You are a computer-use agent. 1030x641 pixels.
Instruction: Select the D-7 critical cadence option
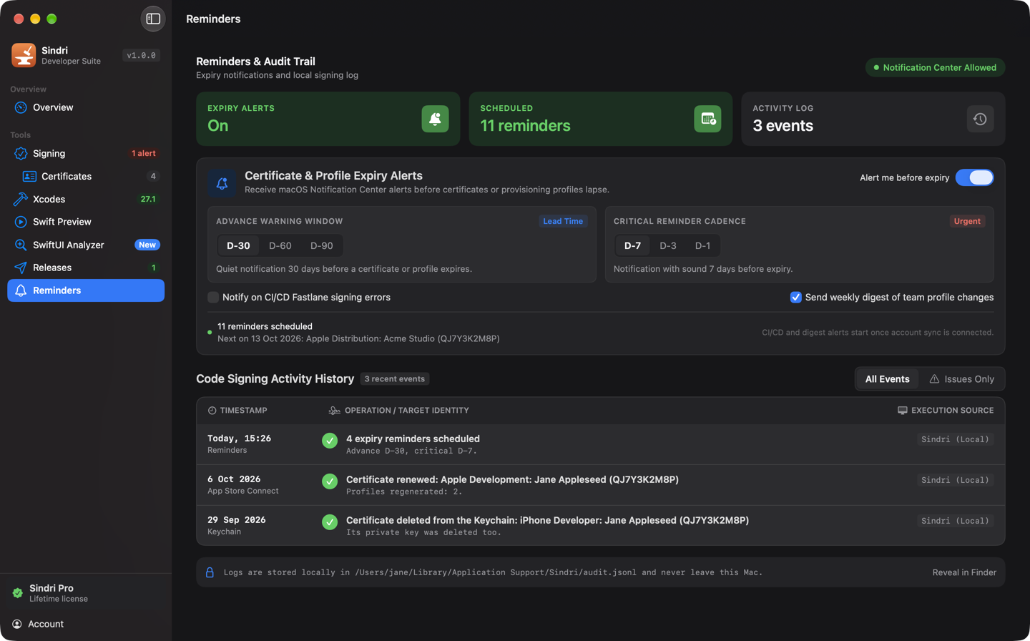click(632, 245)
